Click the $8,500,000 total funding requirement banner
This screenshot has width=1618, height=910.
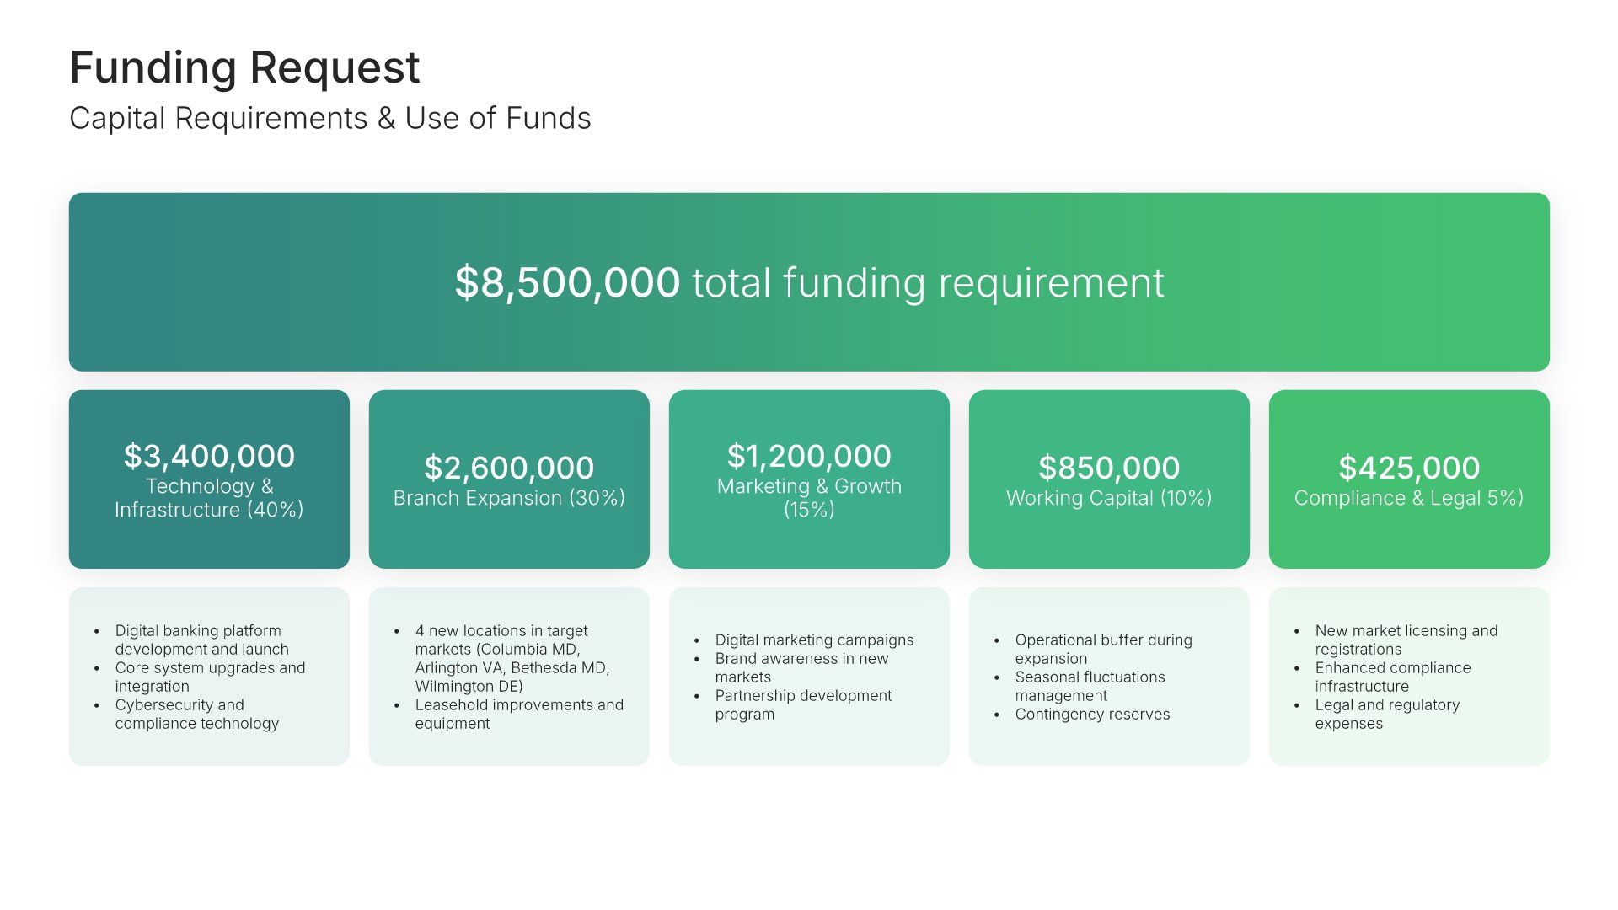pos(809,282)
